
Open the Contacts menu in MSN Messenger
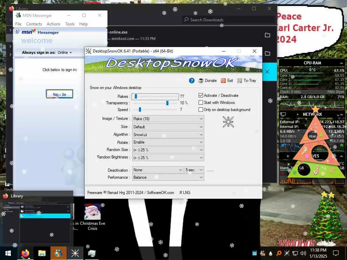(34, 24)
